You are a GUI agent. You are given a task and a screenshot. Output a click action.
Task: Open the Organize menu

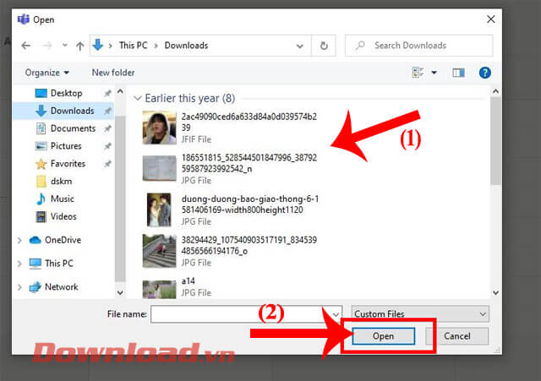pos(47,73)
